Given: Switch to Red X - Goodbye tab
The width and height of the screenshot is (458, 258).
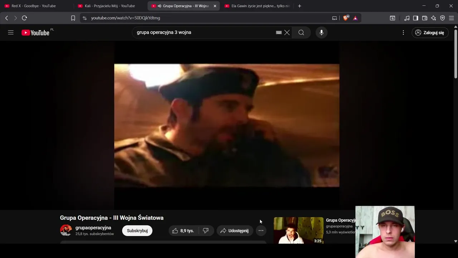Looking at the screenshot, I should [x=37, y=6].
